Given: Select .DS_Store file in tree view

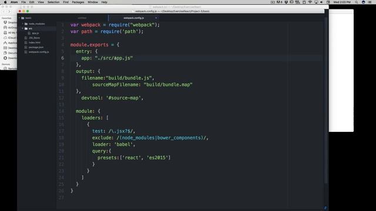Looking at the screenshot, I should point(34,38).
